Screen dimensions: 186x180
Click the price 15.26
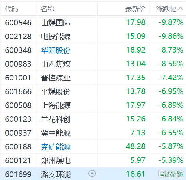(136, 119)
